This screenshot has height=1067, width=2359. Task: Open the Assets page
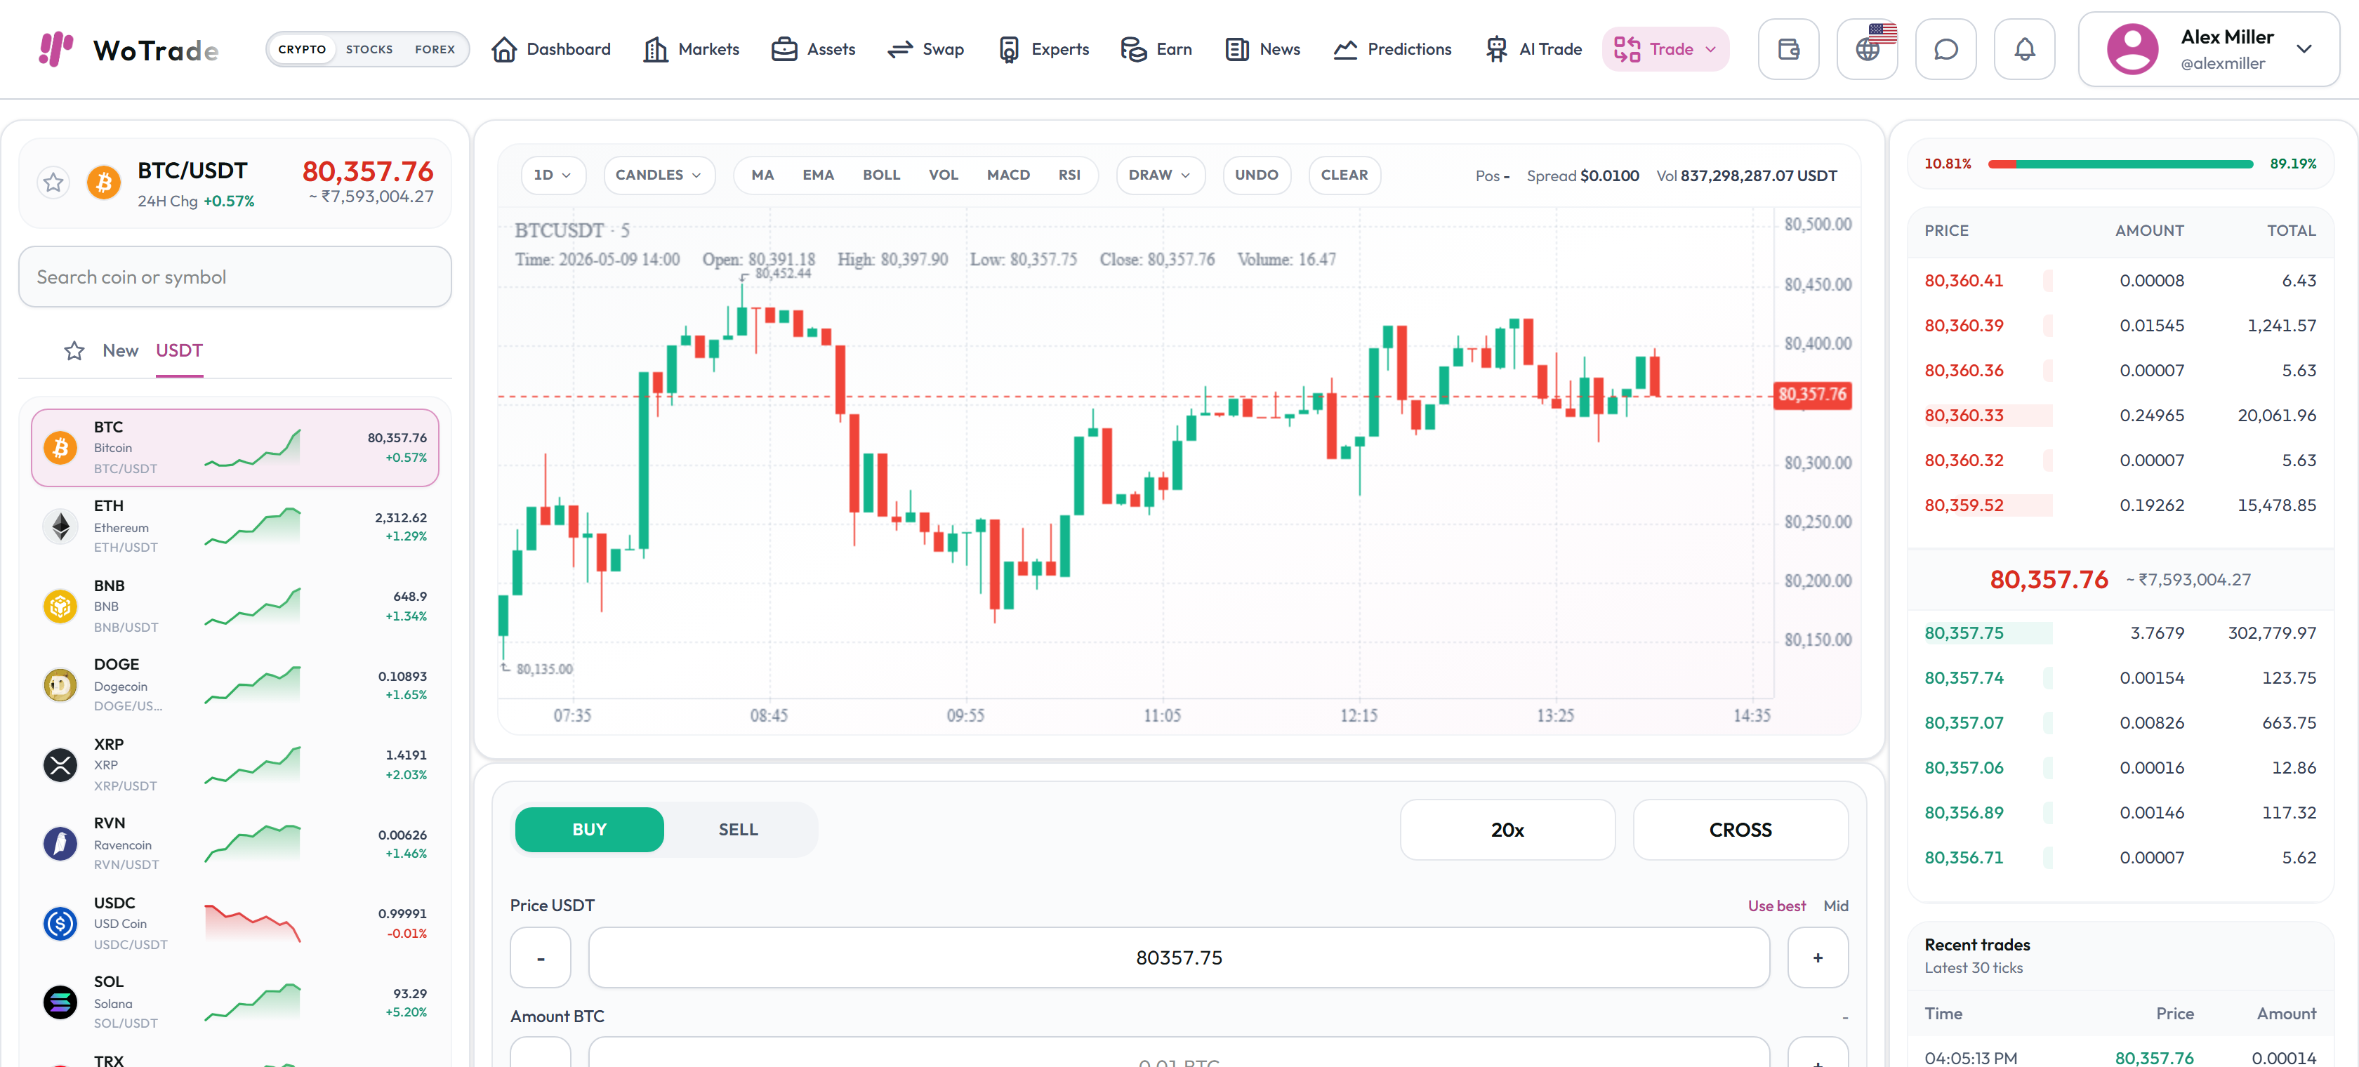[x=813, y=49]
